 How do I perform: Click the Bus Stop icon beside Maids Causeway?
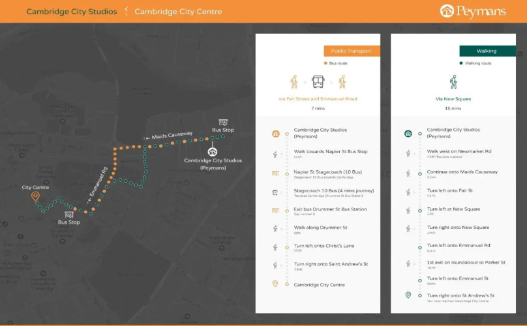(x=223, y=122)
